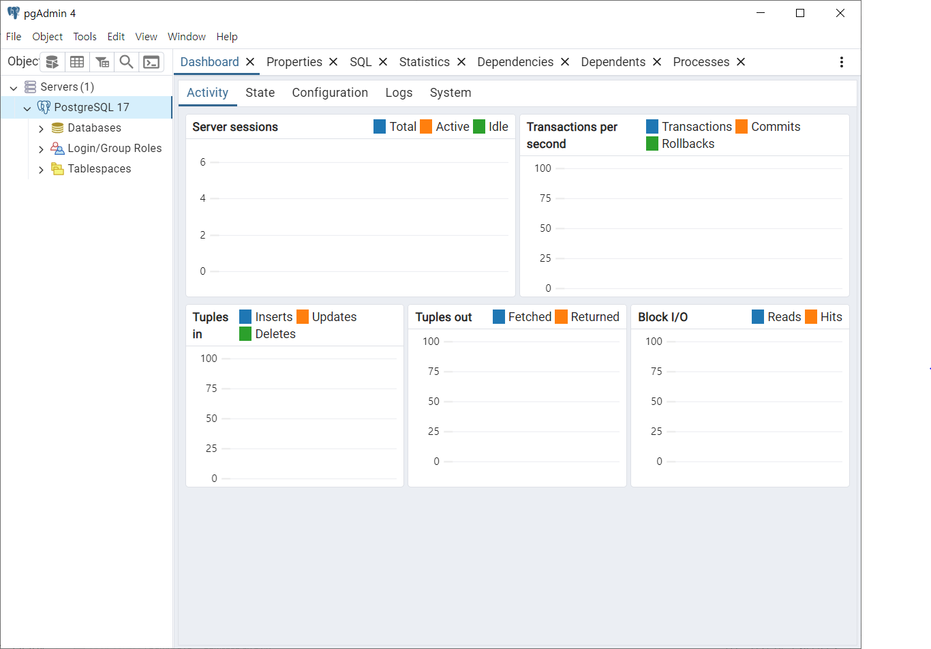Viewport: 931px width, 649px height.
Task: Open the File menu
Action: tap(14, 37)
